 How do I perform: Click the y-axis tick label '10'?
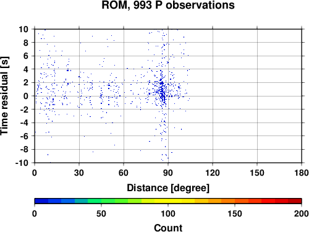click(23, 29)
